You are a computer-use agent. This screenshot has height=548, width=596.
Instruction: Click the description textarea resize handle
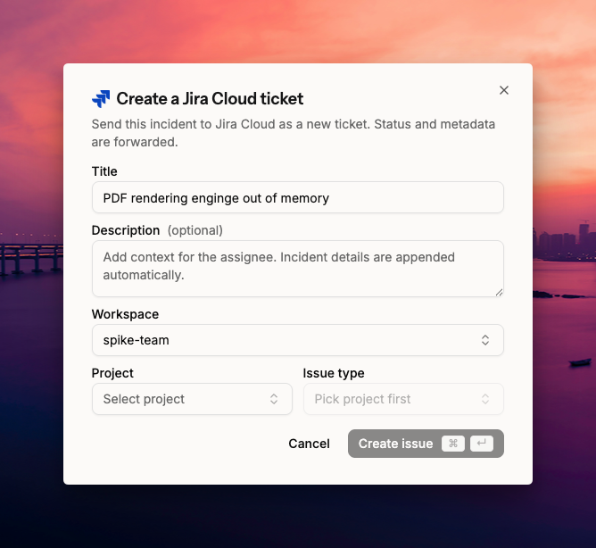point(499,292)
